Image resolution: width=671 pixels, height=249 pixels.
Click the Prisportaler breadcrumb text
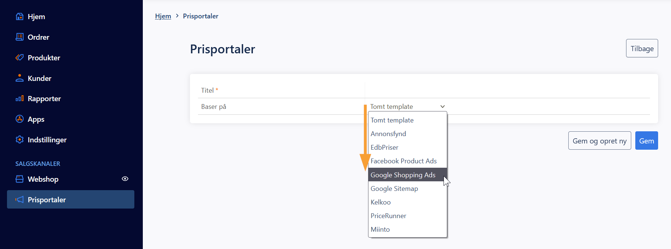click(x=201, y=16)
